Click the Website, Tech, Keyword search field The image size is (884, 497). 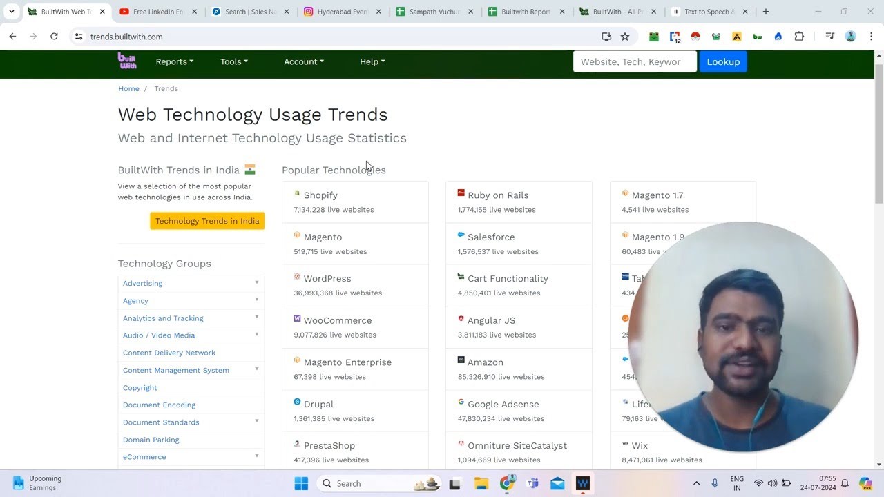click(635, 61)
